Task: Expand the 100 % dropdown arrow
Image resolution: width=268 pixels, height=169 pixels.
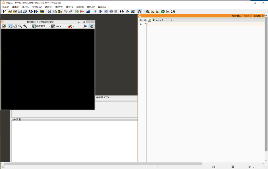Action: click(x=65, y=26)
